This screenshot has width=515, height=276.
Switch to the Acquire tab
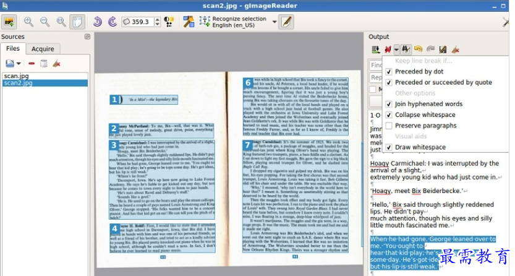43,49
